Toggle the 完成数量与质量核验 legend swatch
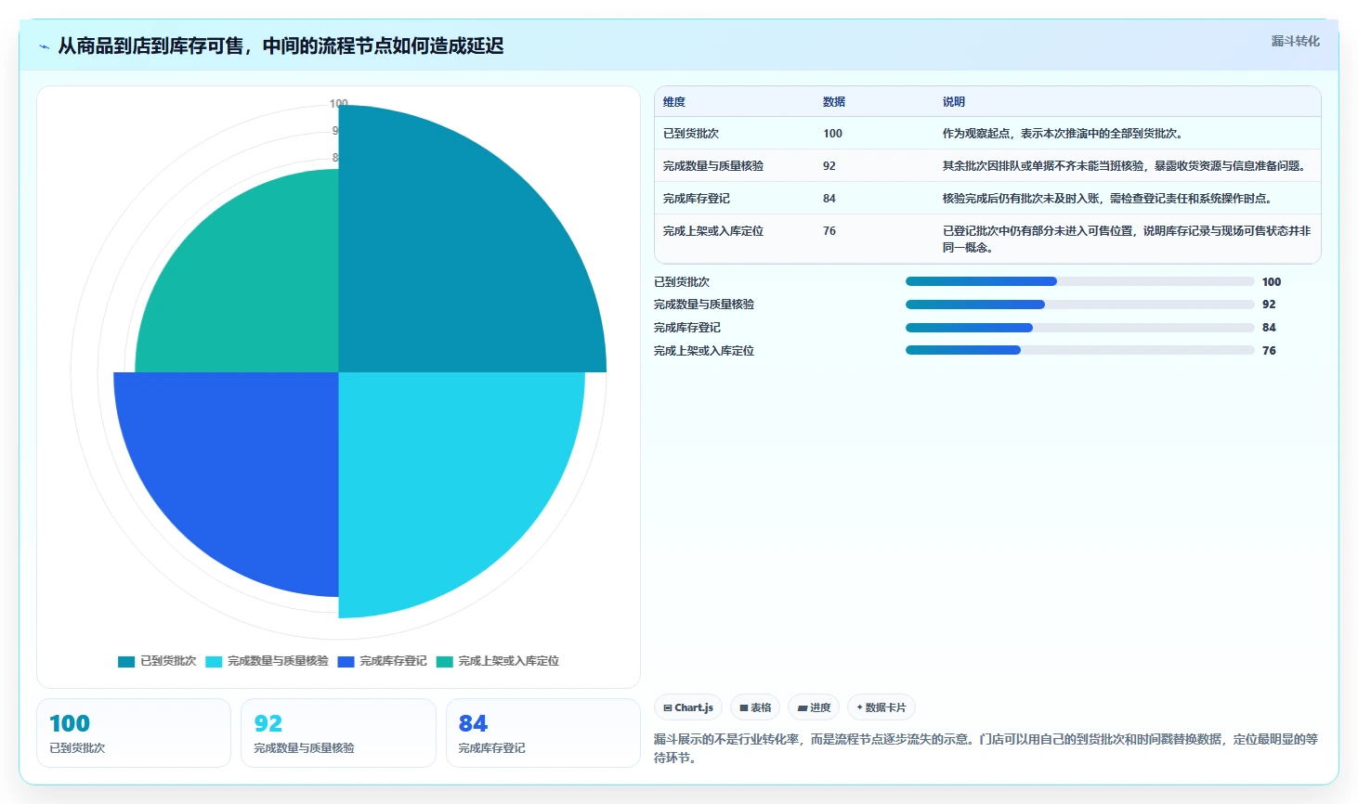This screenshot has height=804, width=1358. tap(214, 662)
